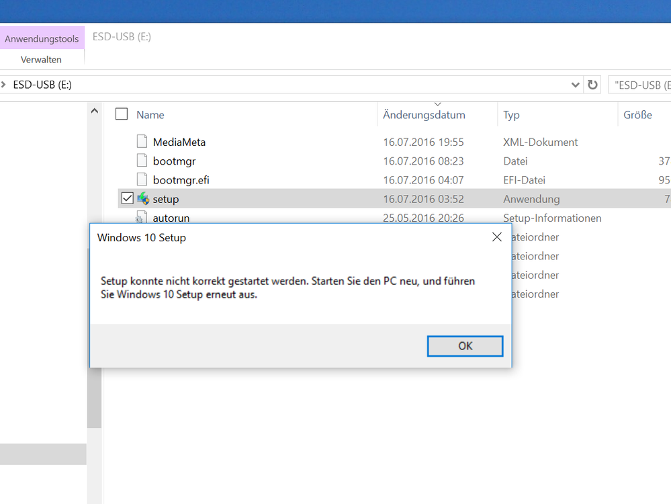
Task: Open the Anwendungstools ribbon tab
Action: coord(42,39)
